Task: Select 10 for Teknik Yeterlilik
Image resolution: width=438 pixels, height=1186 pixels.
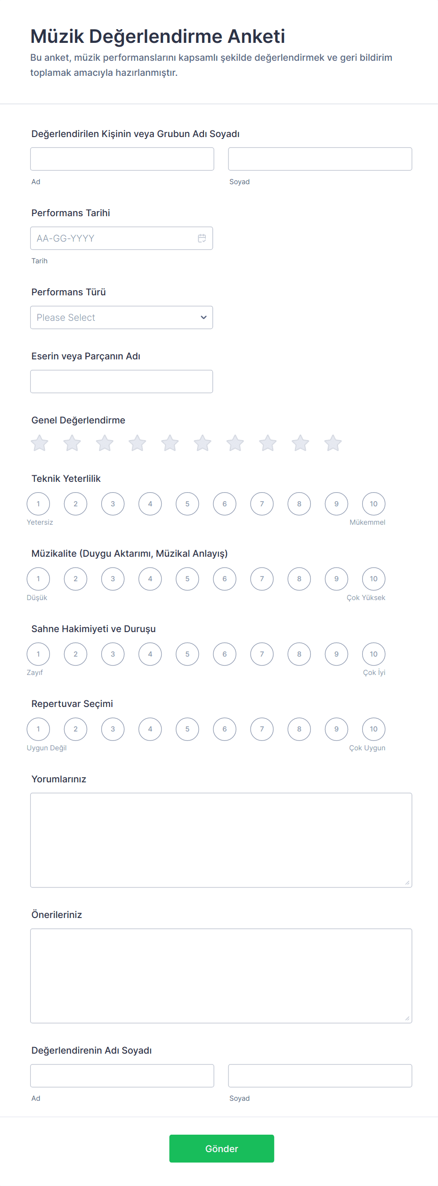Action: [373, 504]
